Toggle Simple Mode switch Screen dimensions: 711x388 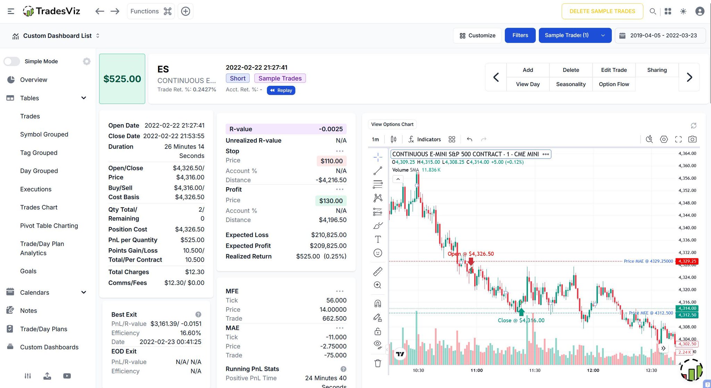pyautogui.click(x=12, y=61)
